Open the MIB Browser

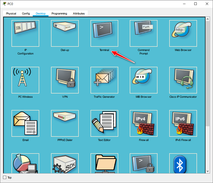(143, 80)
